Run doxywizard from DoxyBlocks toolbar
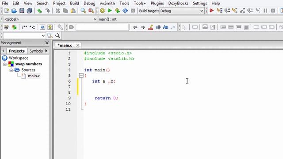This screenshot has height=159, width=283. (x=6, y=27)
